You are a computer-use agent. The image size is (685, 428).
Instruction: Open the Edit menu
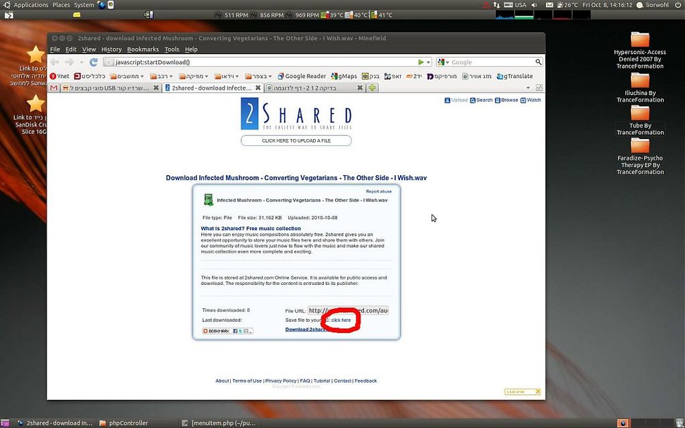pyautogui.click(x=71, y=49)
